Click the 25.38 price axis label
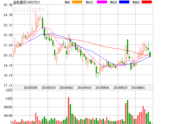 click(8, 5)
